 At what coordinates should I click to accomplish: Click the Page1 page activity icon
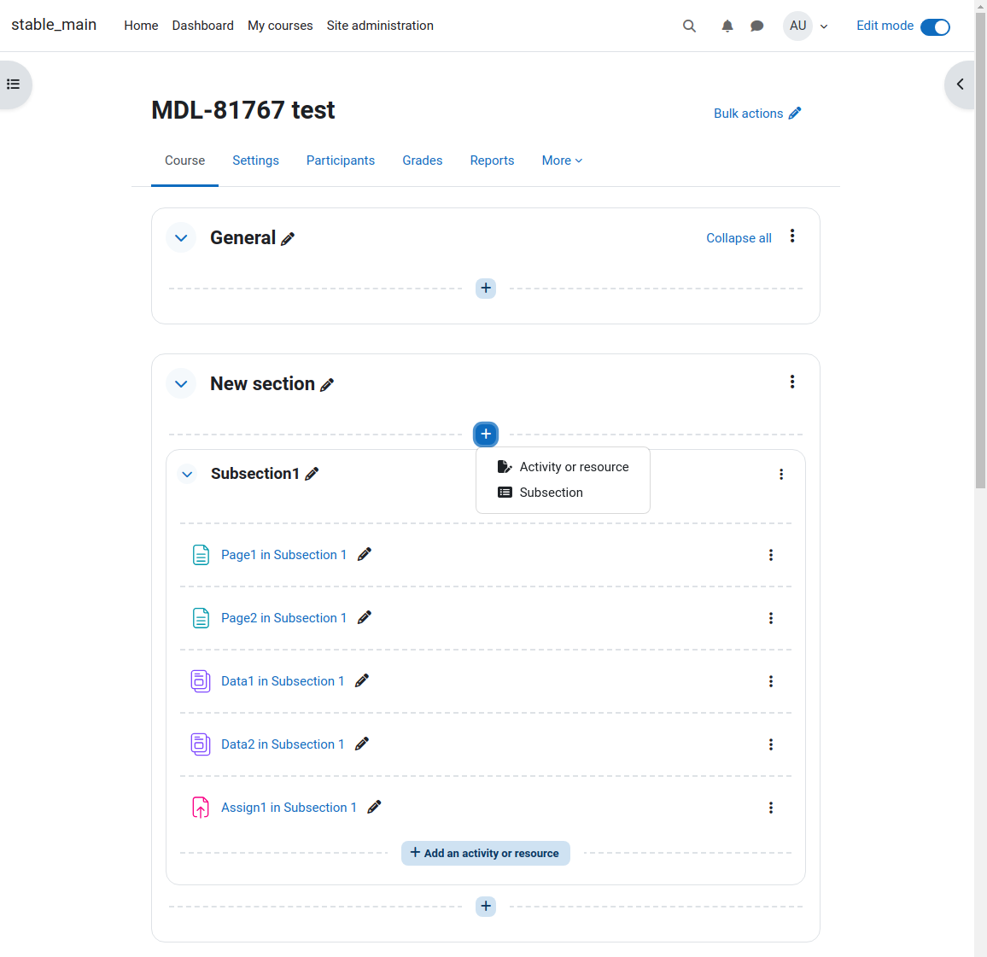click(201, 555)
